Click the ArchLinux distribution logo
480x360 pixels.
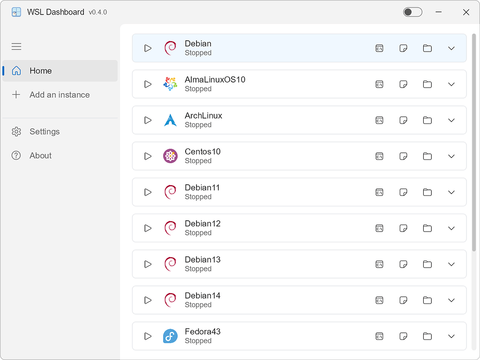point(170,120)
